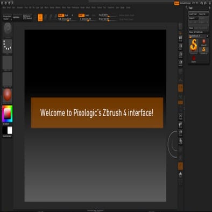The width and height of the screenshot is (212, 212).
Task: Pick a color in the color picker
Action: pos(8,114)
